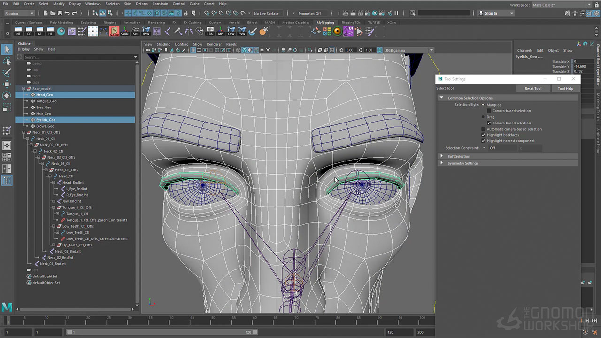Click the LRA shelf icon
Screen dimensions: 601x338
(210, 31)
